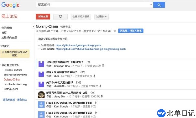
Task: Click avatar icon beside 关于Go中文文档的翻译
Action: pos(41,84)
